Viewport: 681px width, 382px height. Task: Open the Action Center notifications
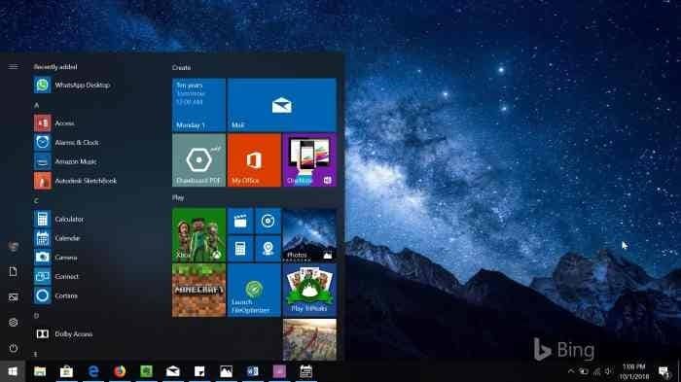click(663, 371)
